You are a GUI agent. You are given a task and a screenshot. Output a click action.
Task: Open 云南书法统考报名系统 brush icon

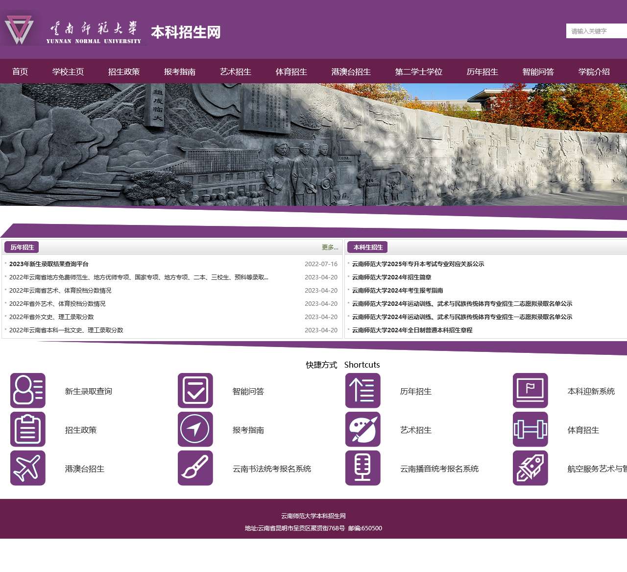click(195, 468)
